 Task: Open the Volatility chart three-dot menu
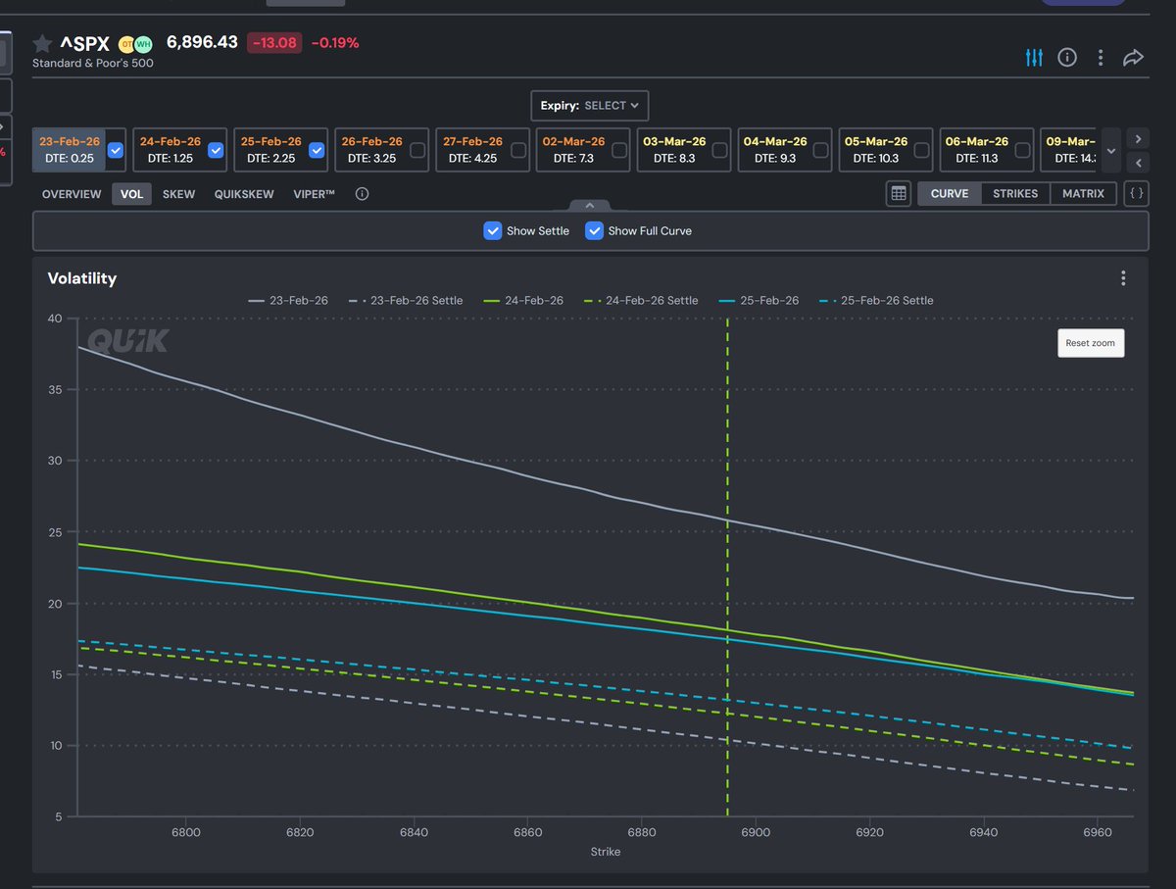coord(1123,278)
